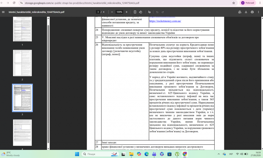Click thumbnail scrollbar up arrow
Image resolution: width=263 pixels, height=158 pixels.
(x=48, y=18)
